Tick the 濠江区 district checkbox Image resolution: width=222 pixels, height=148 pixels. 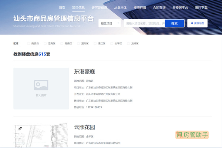95,44
